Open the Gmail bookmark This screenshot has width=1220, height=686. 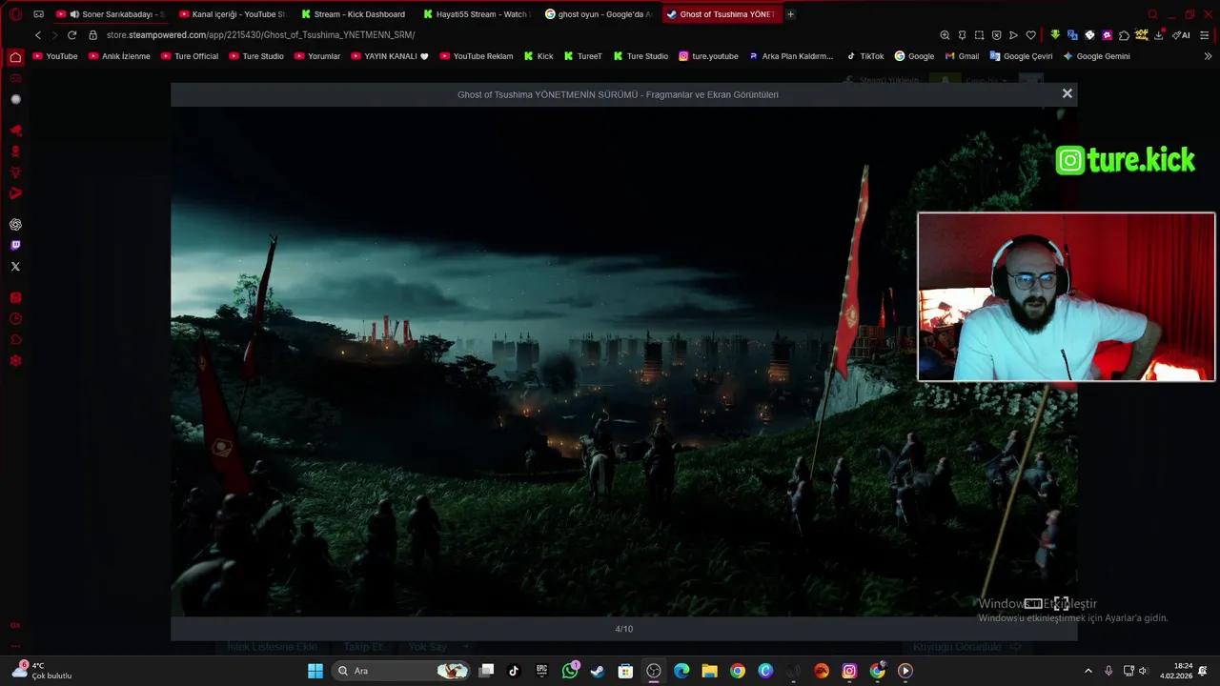[962, 56]
